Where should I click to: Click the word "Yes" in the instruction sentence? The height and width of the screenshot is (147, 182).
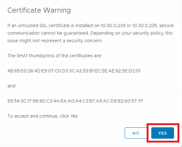pyautogui.click(x=74, y=116)
